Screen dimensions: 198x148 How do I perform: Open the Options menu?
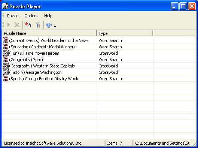[31, 16]
